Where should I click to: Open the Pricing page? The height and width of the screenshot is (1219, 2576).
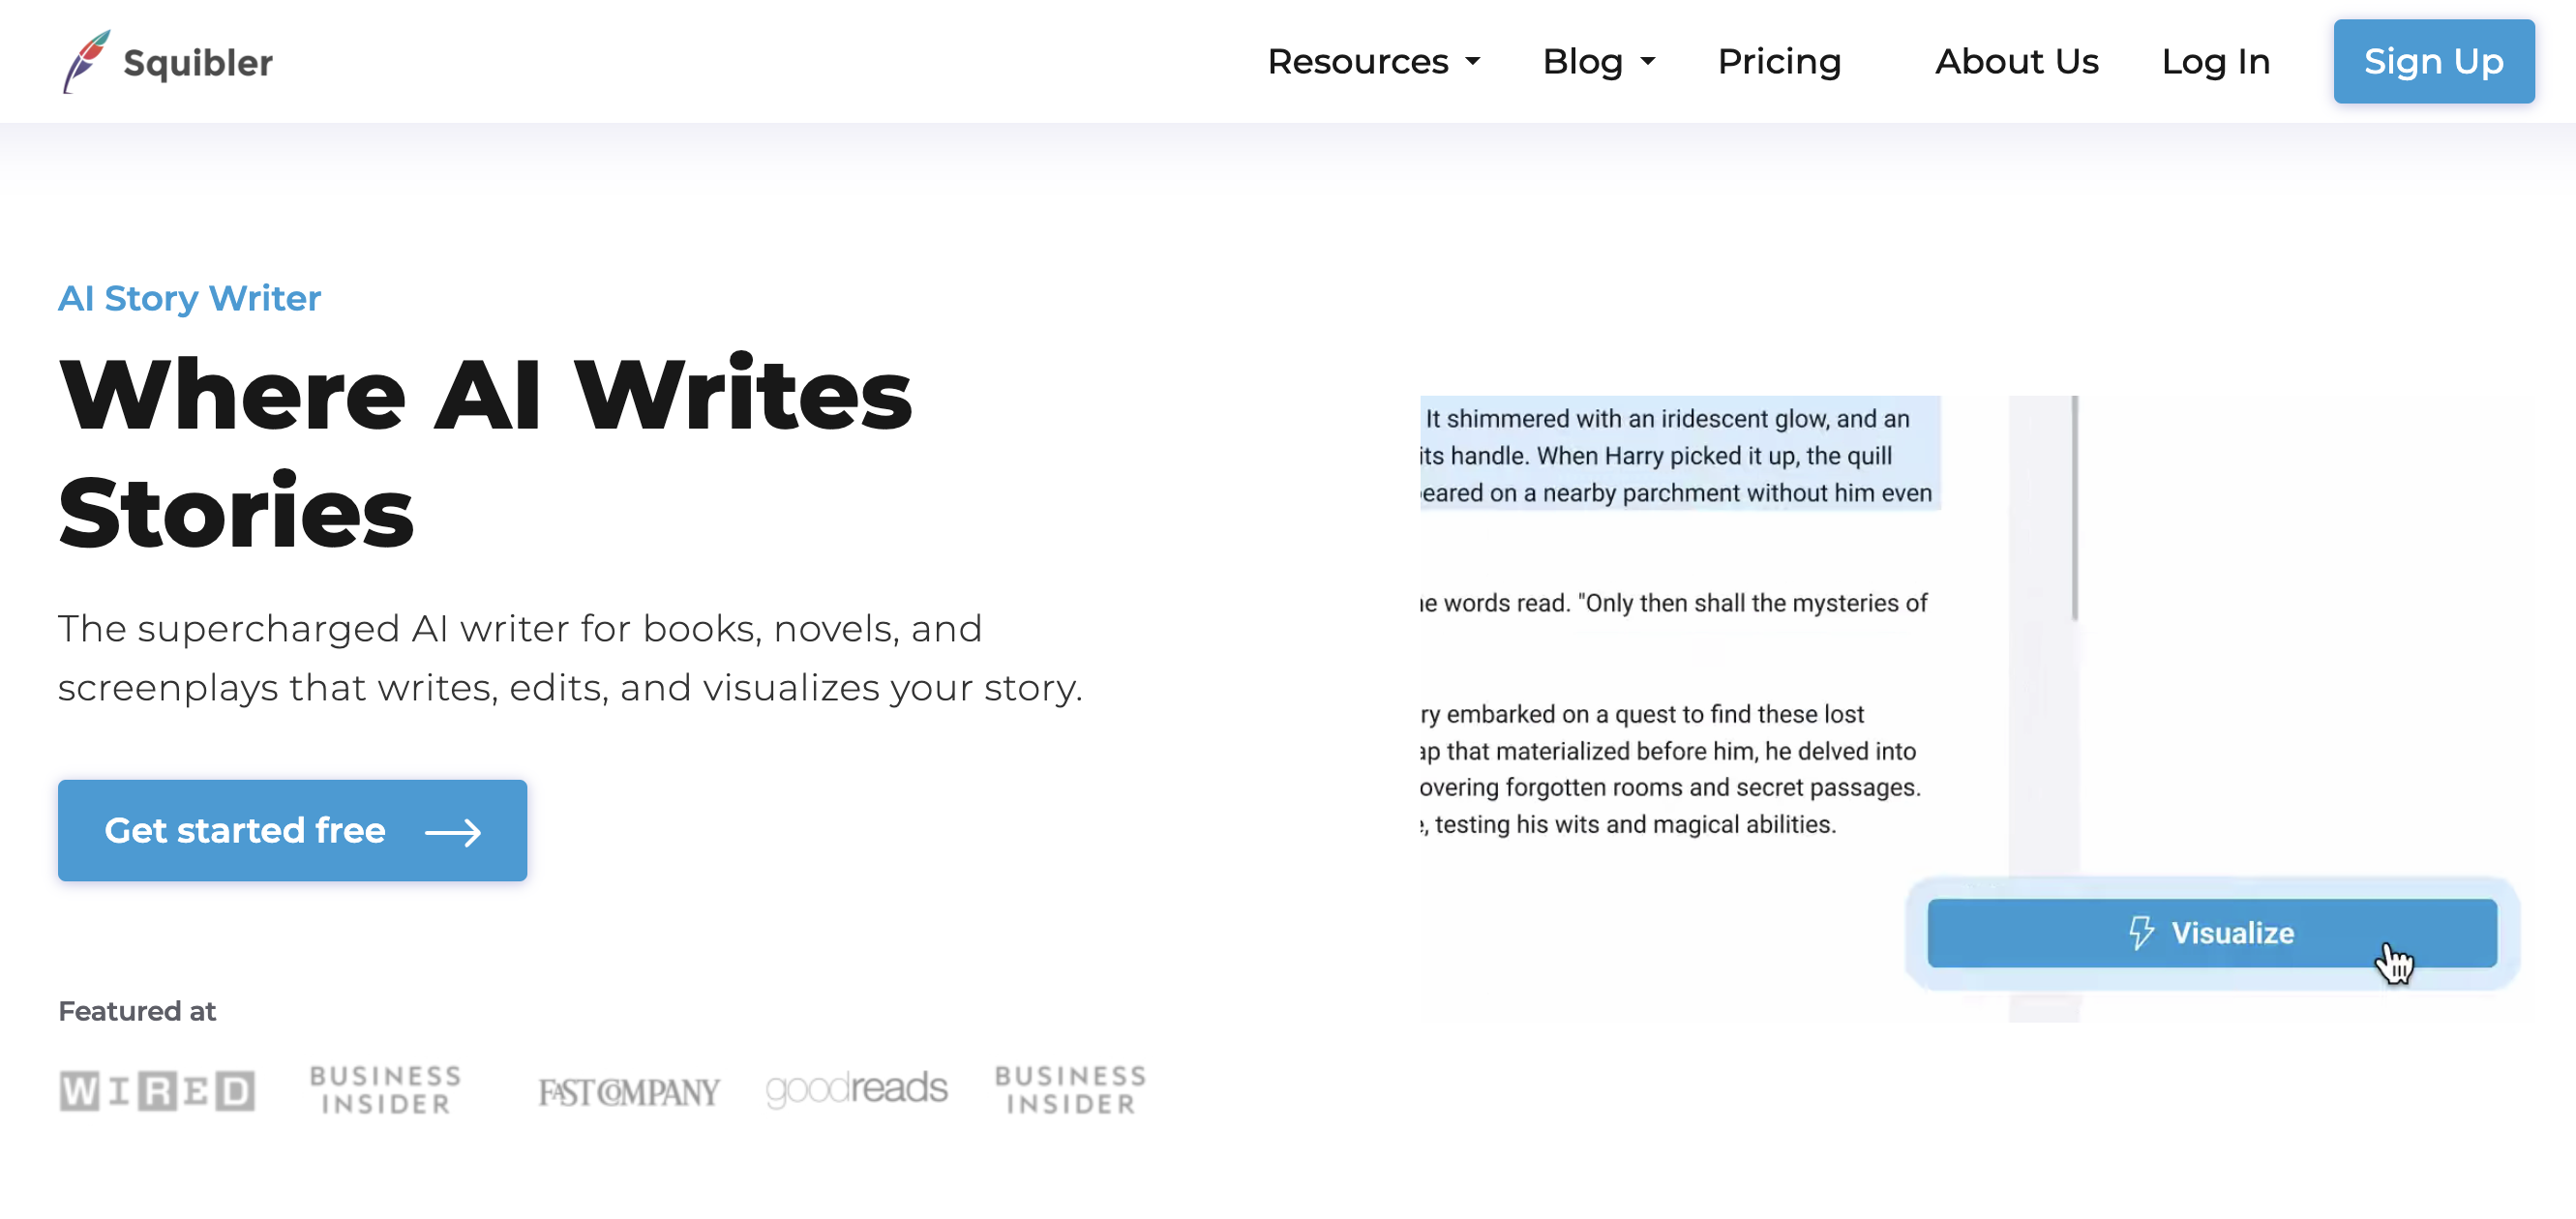(x=1779, y=61)
